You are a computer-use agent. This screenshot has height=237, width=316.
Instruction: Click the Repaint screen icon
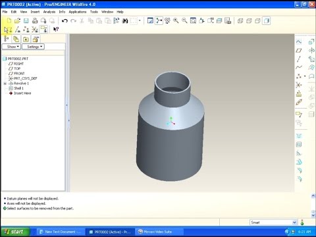(150, 21)
